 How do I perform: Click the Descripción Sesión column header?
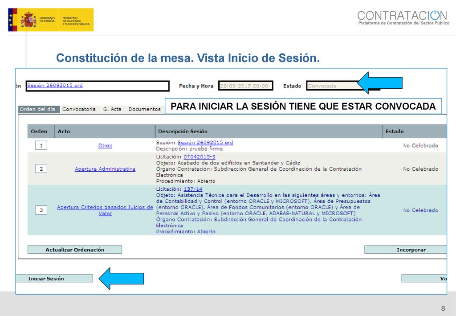[269, 131]
